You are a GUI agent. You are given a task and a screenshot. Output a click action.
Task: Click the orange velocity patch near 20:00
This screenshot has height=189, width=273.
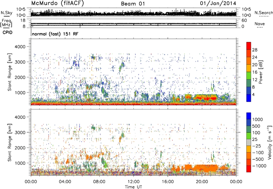click(205, 168)
